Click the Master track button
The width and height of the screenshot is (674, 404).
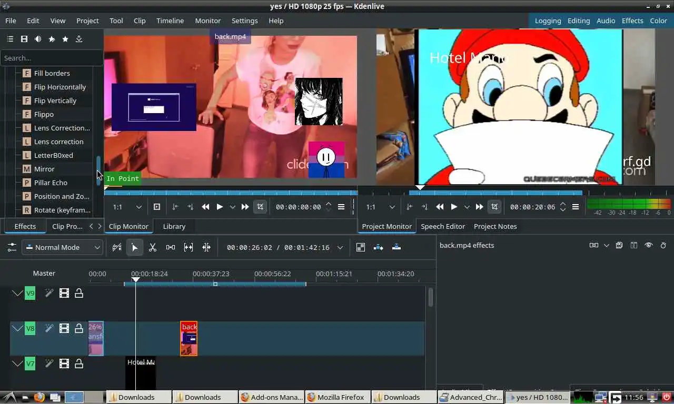pyautogui.click(x=44, y=273)
